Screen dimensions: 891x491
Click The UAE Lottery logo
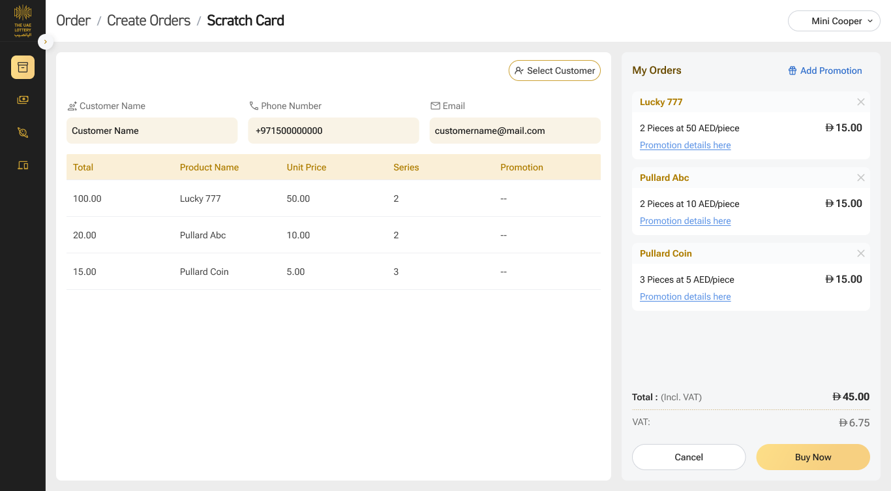23,20
